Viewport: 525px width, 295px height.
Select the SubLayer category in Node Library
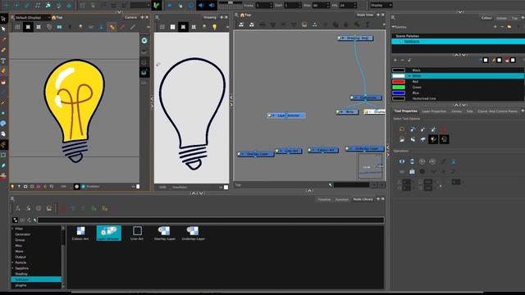pos(36,279)
